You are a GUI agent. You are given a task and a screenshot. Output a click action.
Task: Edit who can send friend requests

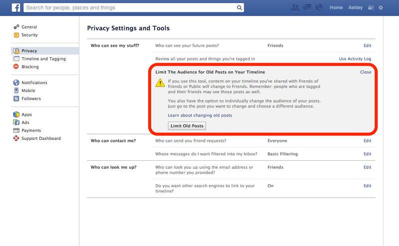pos(367,140)
